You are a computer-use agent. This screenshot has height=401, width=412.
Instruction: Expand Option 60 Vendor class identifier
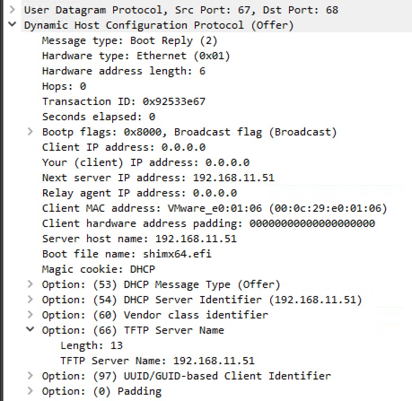click(x=30, y=315)
